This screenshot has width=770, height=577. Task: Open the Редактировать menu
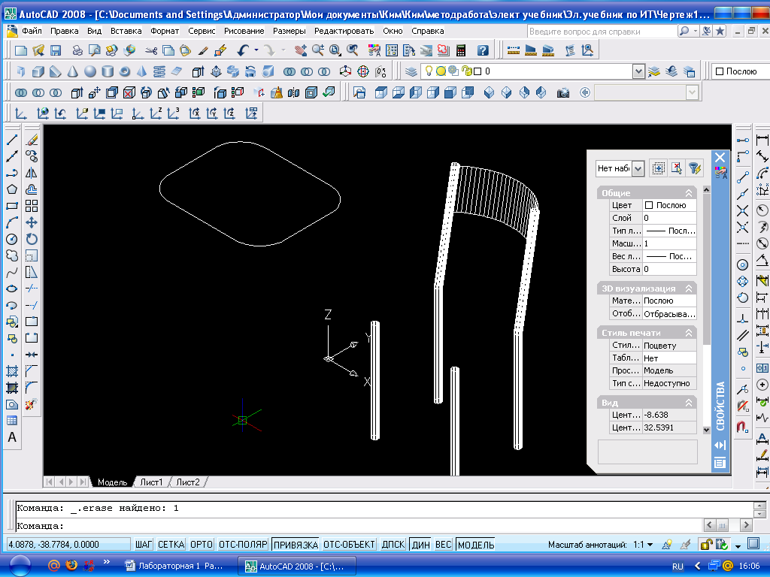(344, 31)
